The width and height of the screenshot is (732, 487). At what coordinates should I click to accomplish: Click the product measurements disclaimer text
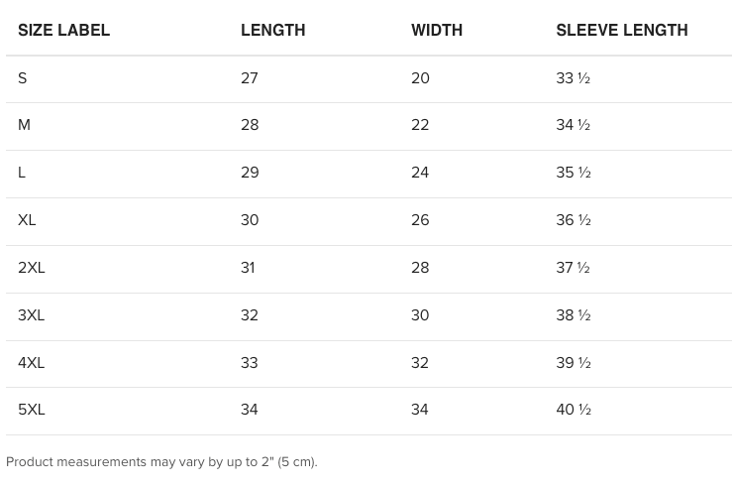(161, 462)
